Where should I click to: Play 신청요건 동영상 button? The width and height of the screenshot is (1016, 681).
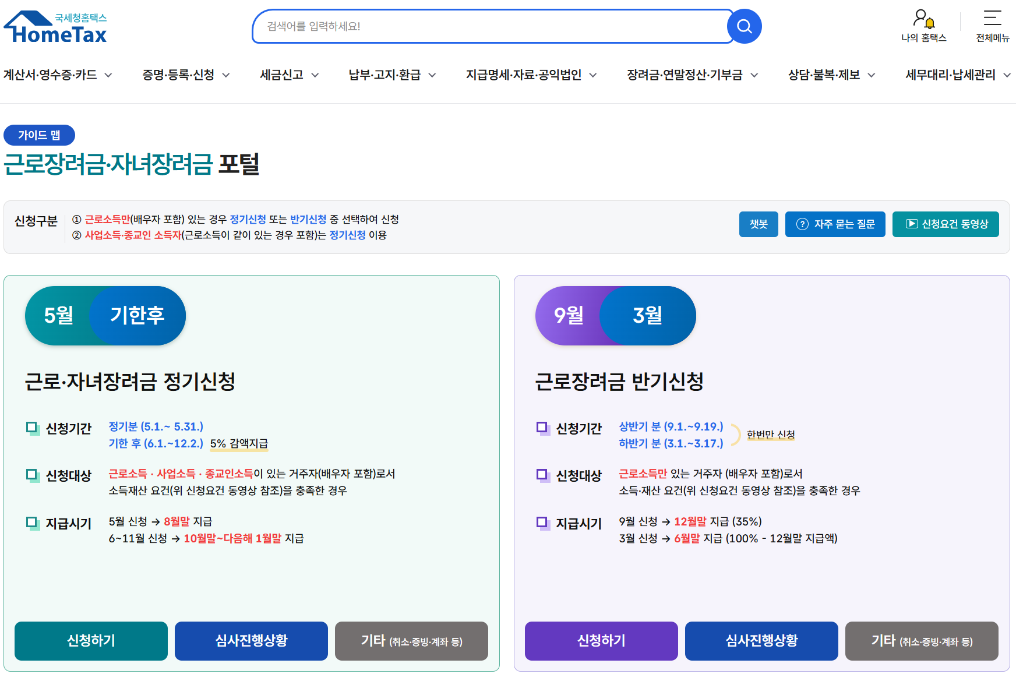946,224
